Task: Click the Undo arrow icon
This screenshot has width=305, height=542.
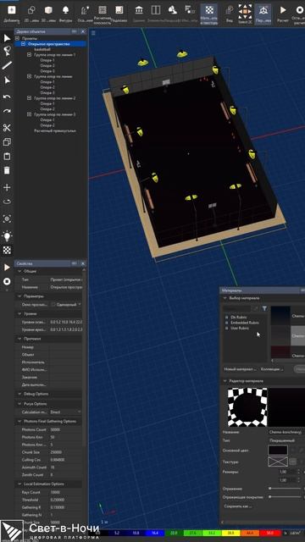Action: click(x=7, y=97)
